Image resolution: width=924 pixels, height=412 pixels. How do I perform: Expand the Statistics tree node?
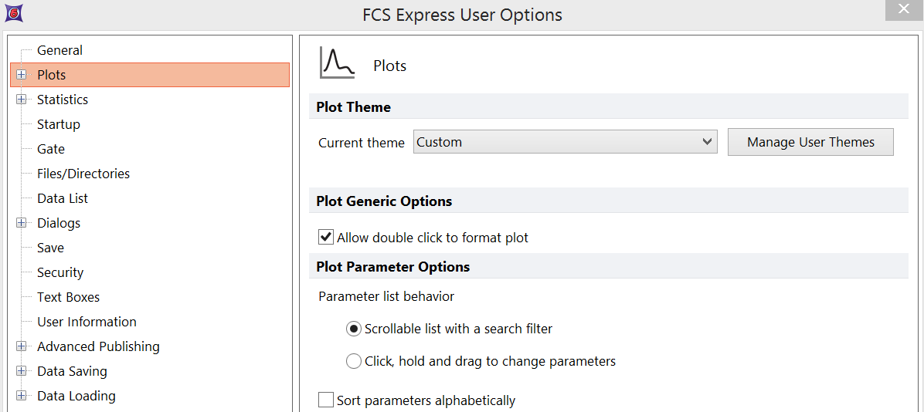pyautogui.click(x=22, y=100)
